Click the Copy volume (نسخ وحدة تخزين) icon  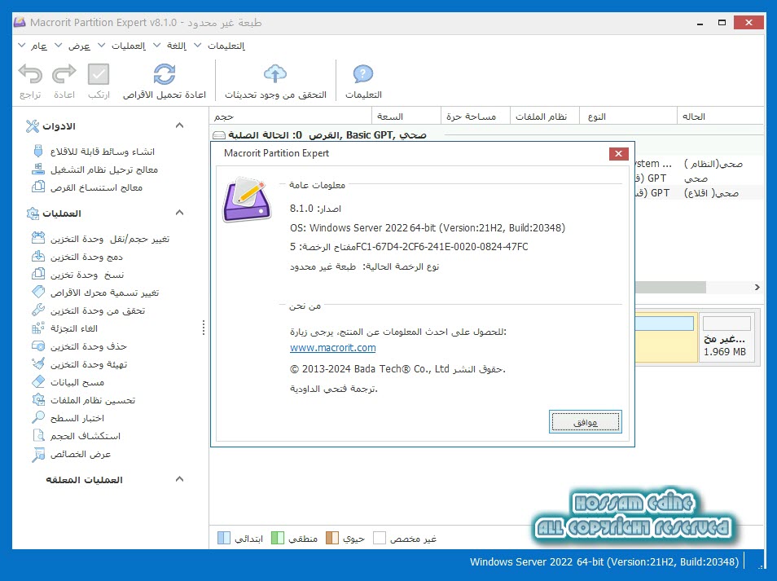(38, 274)
